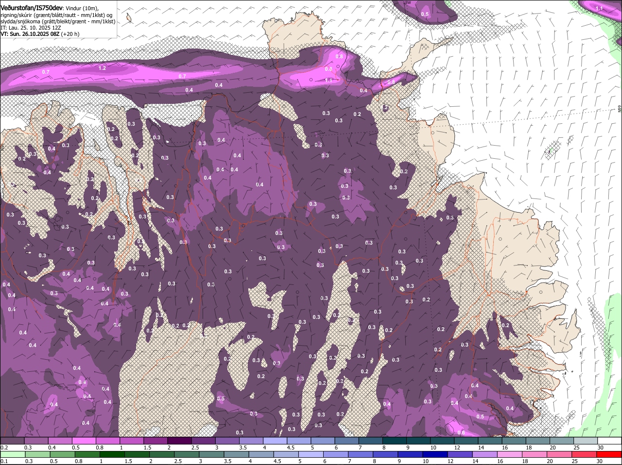Viewport: 622px width, 465px height.
Task: Select the 0.1 label in the rain legend
Action: 4,461
